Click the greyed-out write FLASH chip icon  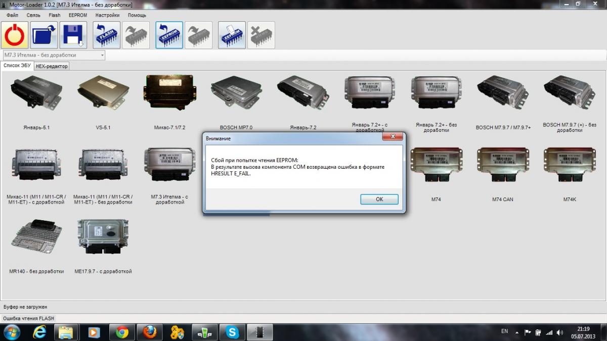coord(136,35)
